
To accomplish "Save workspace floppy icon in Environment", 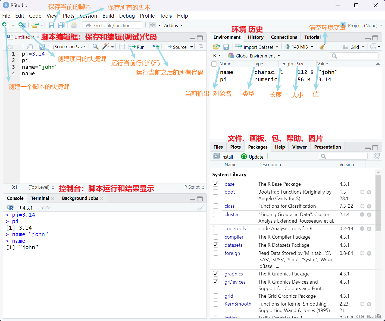I will tap(226, 47).
